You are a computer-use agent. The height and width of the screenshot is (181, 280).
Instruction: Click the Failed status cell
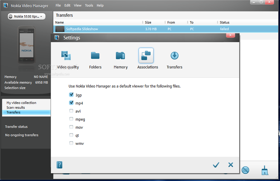point(224,29)
